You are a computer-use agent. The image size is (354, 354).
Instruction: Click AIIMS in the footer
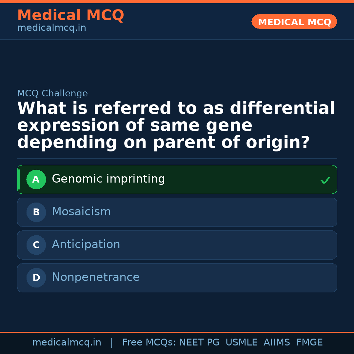pos(277,343)
